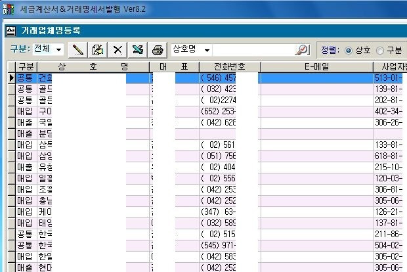Screen dimensions: 407x272
Task: Click business number cell 211-86-
Action: [388, 235]
